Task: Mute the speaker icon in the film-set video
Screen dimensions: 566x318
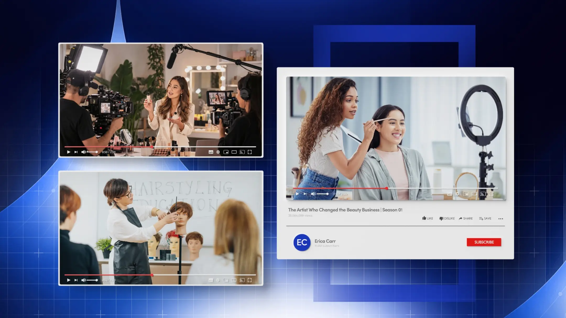Action: (x=84, y=152)
